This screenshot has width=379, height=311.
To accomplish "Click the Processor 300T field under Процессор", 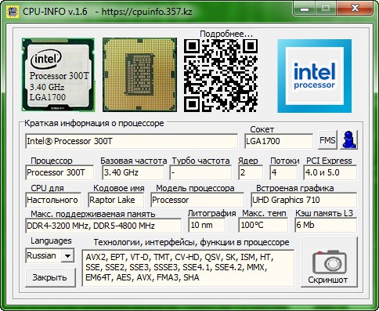I will [x=60, y=172].
